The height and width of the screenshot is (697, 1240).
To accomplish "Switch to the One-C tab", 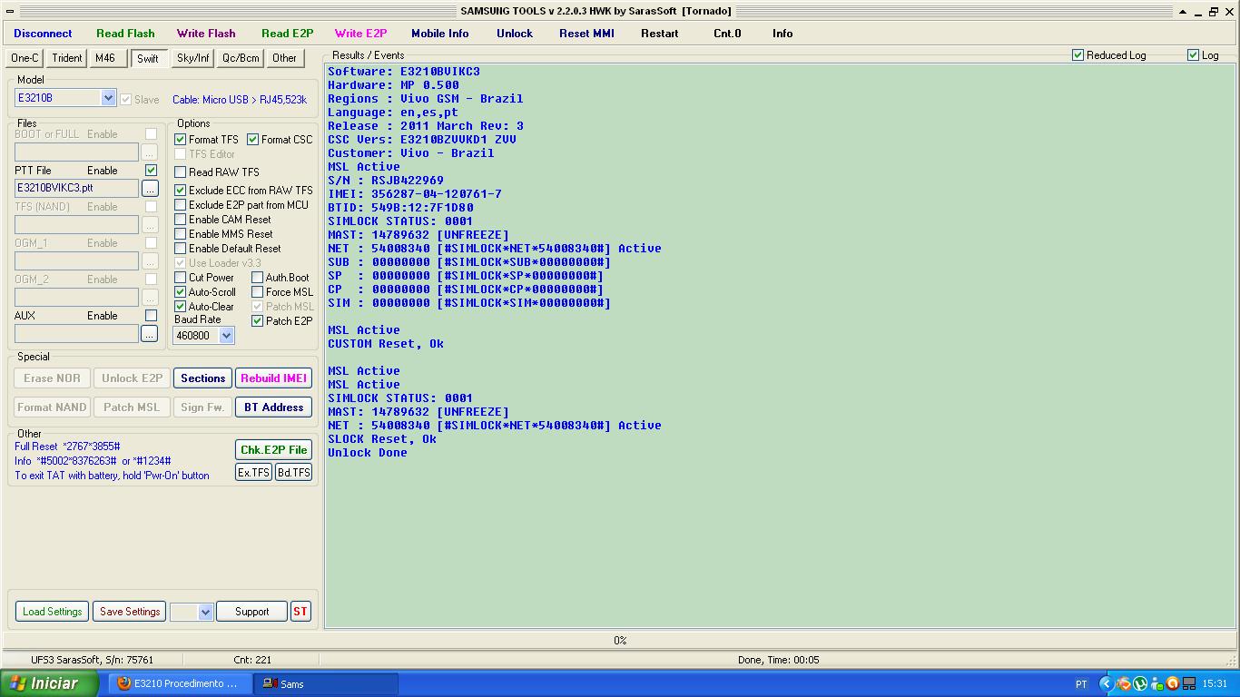I will click(25, 58).
